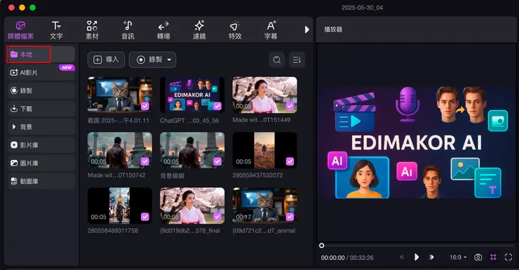Open the 16:9 aspect ratio dropdown
The width and height of the screenshot is (519, 270).
(x=458, y=257)
